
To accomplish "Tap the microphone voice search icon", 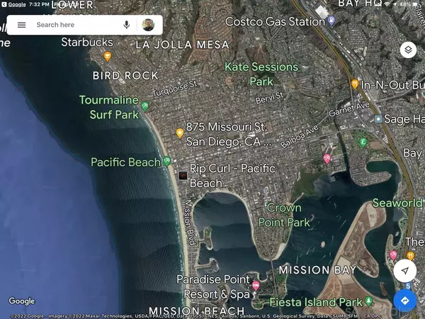I will pos(126,25).
